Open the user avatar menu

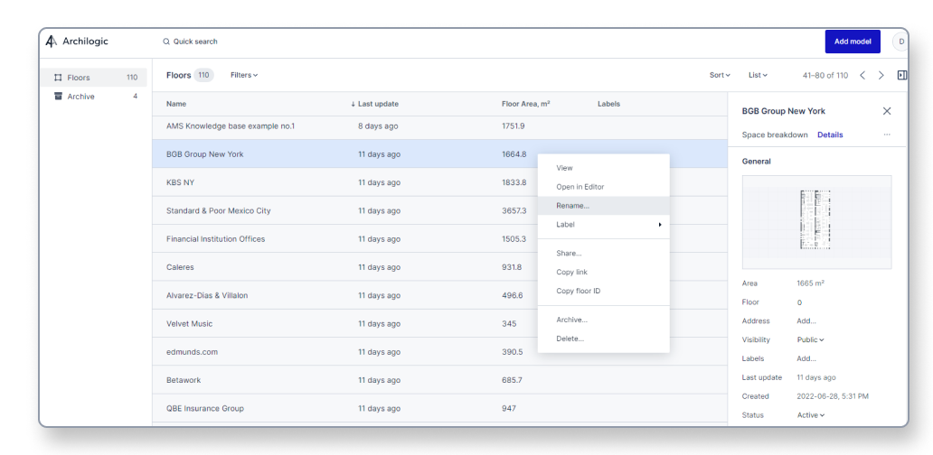pyautogui.click(x=900, y=42)
